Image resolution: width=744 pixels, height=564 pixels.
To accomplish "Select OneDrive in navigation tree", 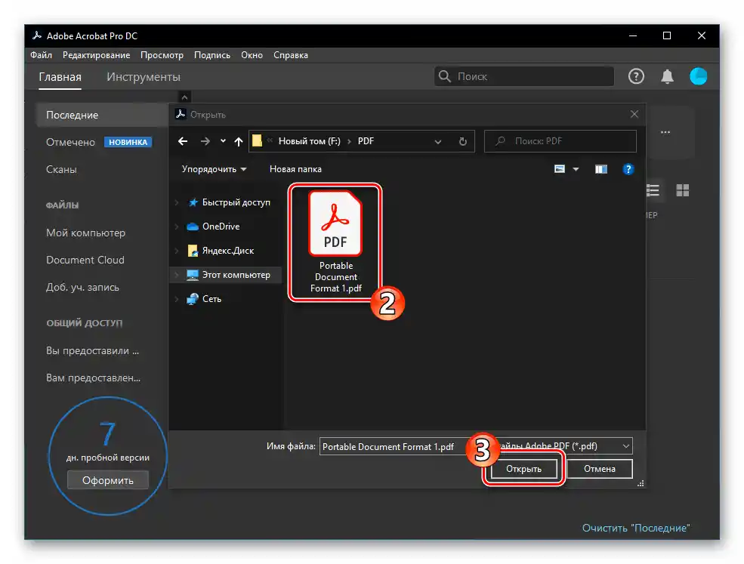I will (x=221, y=227).
